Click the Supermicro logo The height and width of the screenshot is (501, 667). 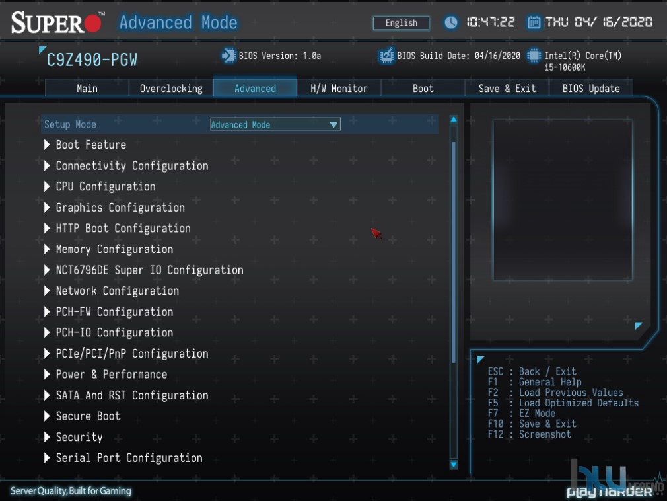(x=58, y=22)
